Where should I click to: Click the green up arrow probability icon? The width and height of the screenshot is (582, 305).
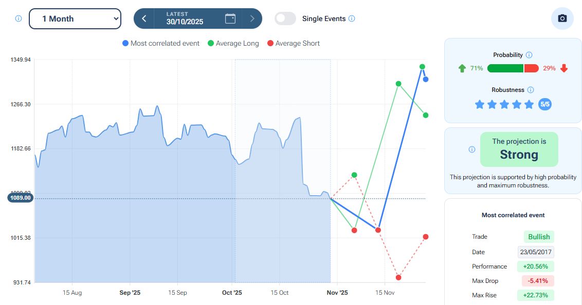(462, 68)
